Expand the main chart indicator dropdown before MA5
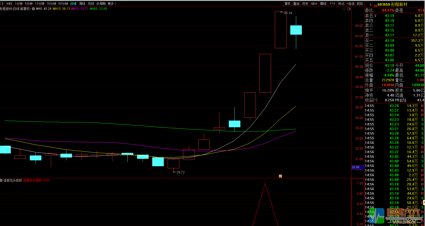425x226 pixels. [33, 9]
